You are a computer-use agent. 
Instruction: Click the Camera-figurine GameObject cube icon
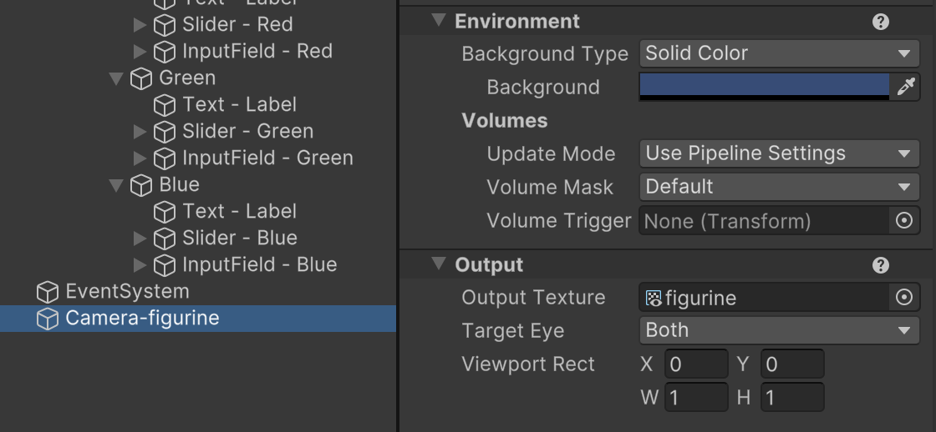(48, 319)
